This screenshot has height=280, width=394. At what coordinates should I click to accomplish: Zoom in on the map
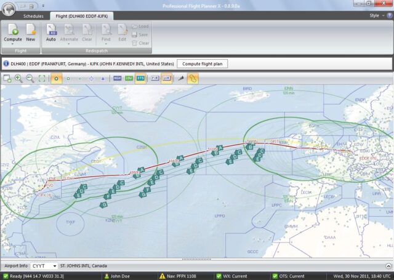[x=18, y=78]
